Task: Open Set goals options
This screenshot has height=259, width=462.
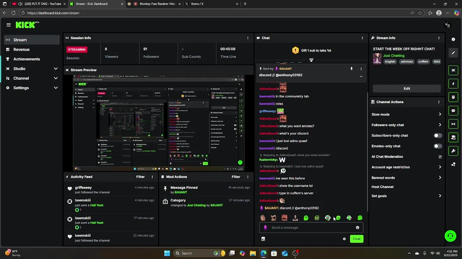Action: point(406,196)
